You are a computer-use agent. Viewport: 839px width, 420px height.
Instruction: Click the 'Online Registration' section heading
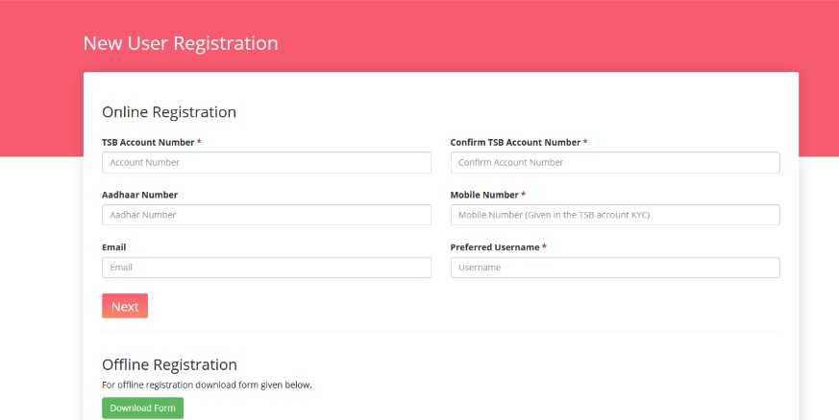pos(169,112)
